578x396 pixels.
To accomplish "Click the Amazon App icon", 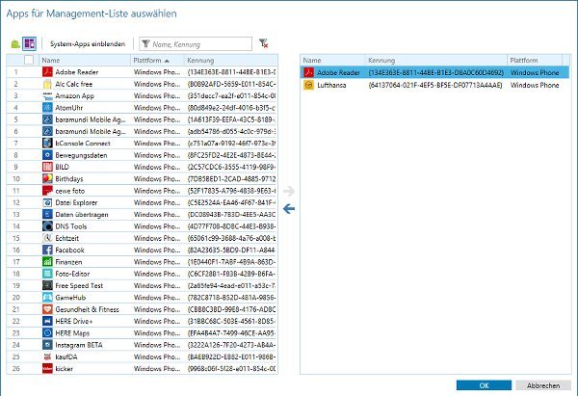I will (x=47, y=95).
